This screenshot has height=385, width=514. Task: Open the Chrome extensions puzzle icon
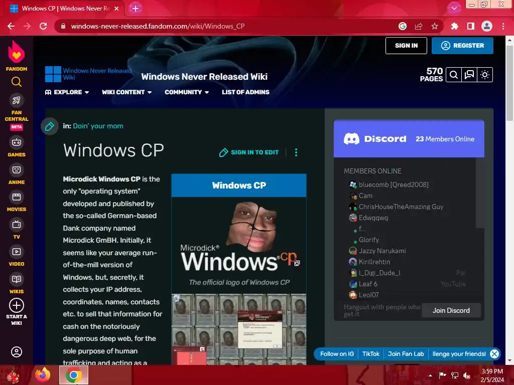point(455,26)
